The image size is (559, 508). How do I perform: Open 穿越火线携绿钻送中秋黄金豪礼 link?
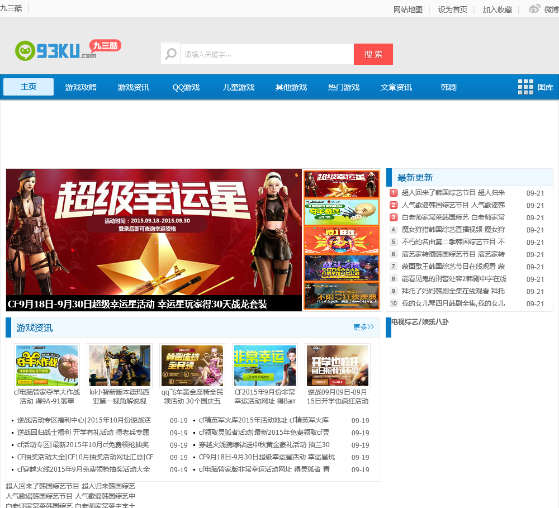[x=264, y=445]
